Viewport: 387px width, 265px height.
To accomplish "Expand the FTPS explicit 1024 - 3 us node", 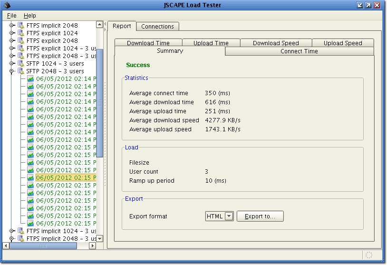I will (x=11, y=49).
